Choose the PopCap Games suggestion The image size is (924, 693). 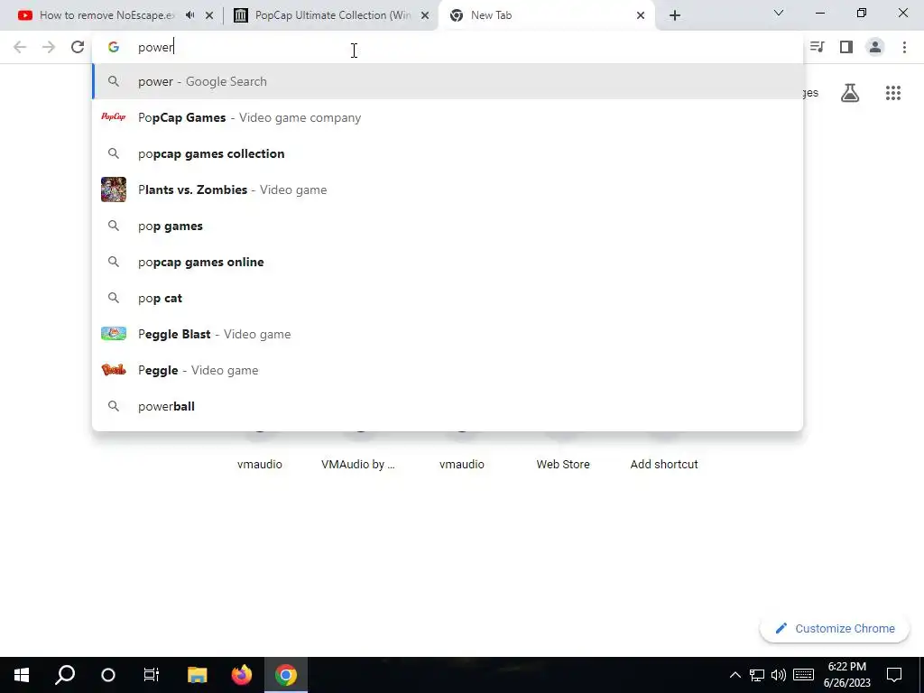point(448,117)
